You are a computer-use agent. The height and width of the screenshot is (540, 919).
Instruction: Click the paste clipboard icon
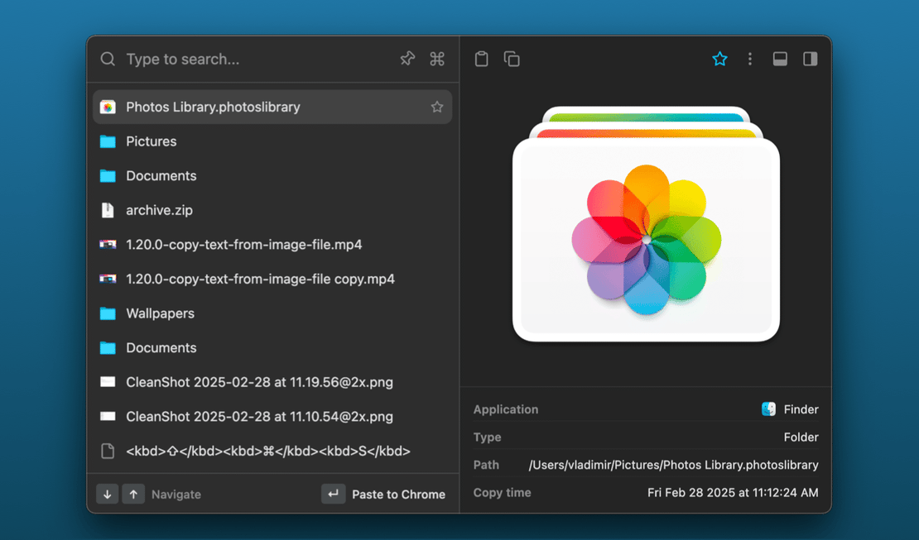pos(482,59)
